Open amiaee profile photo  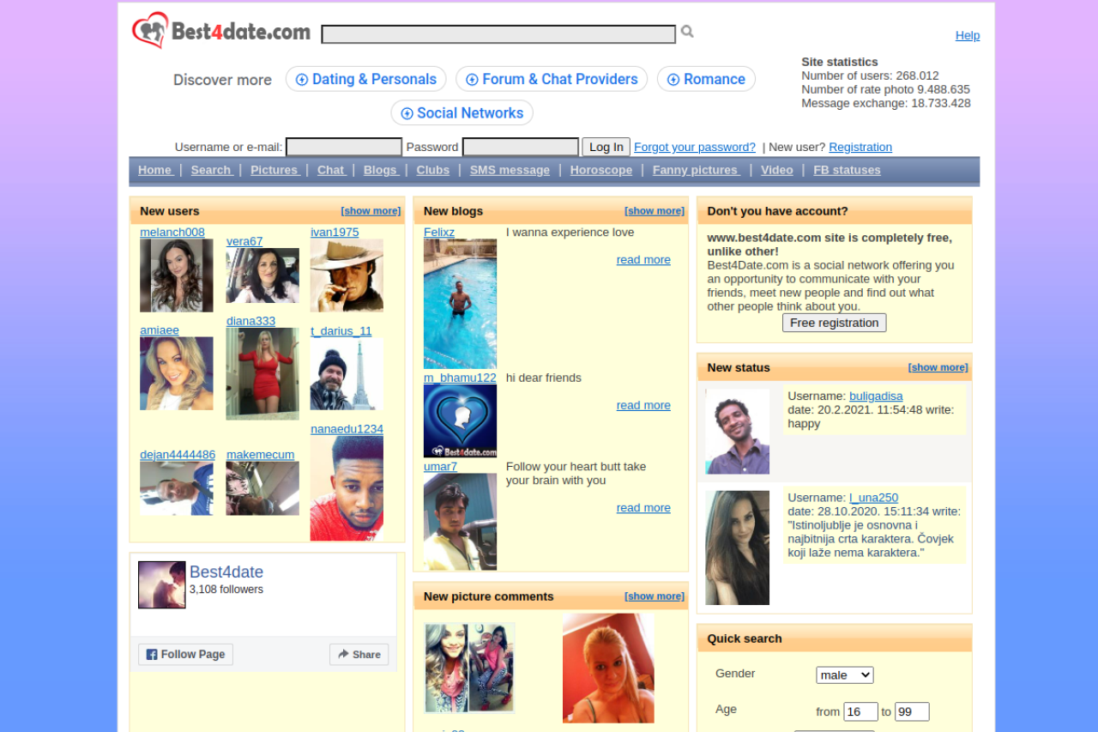click(177, 373)
